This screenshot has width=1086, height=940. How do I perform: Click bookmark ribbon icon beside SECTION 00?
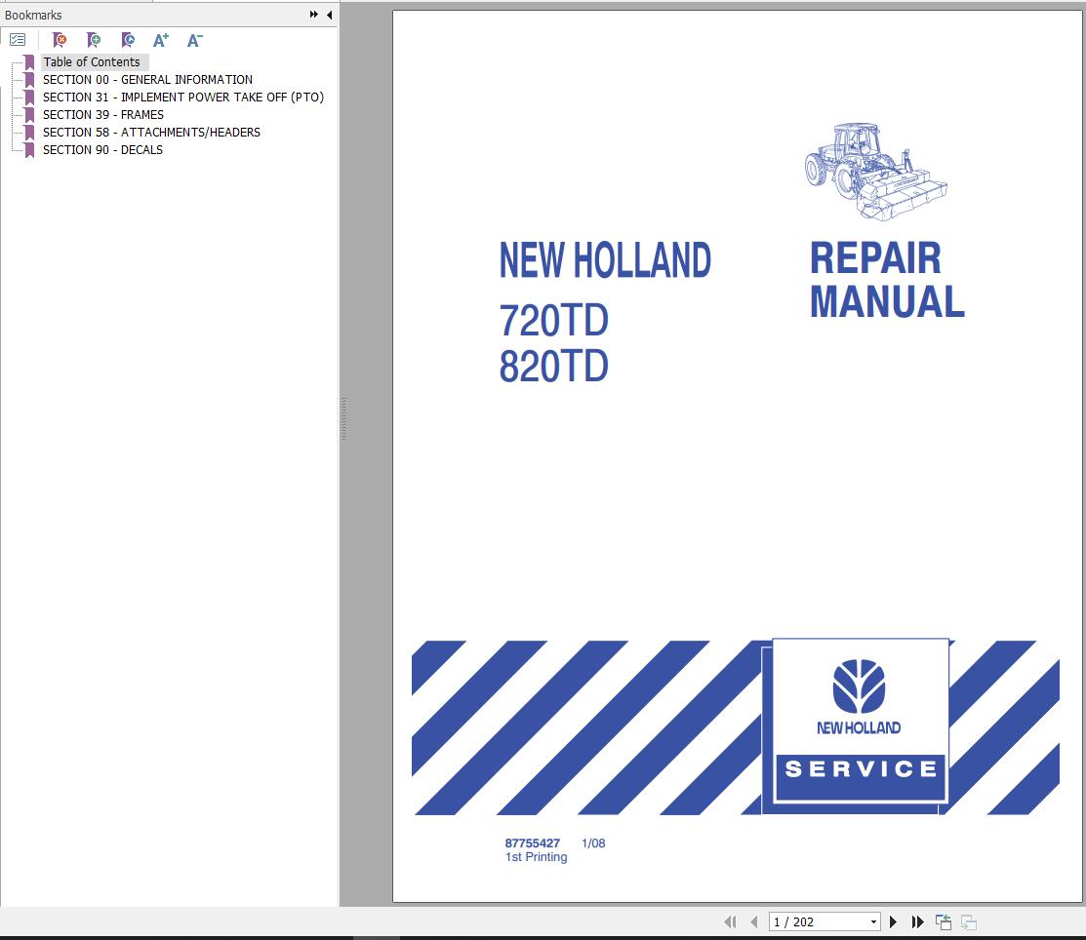coord(29,80)
